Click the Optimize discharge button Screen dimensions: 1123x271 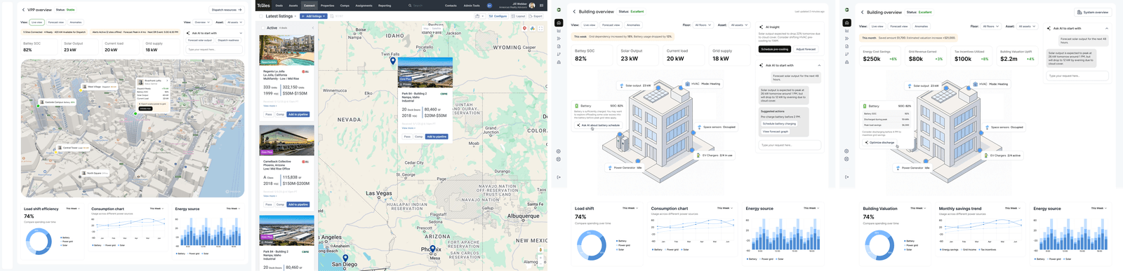(880, 142)
